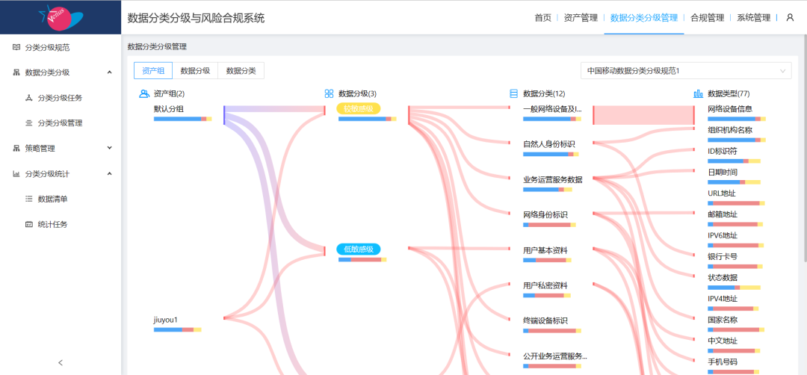Go to the 资产管理 top menu

pyautogui.click(x=581, y=18)
